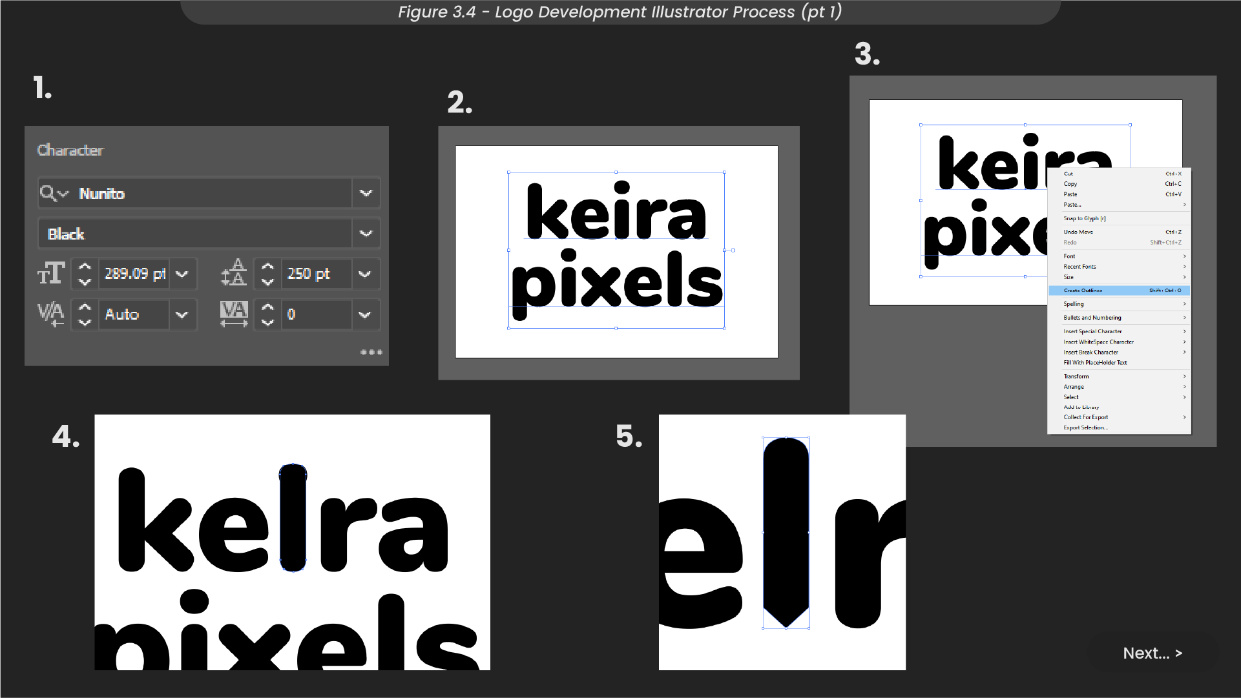Click the Nunito font family field
Viewport: 1241px width, 698px height.
[195, 193]
